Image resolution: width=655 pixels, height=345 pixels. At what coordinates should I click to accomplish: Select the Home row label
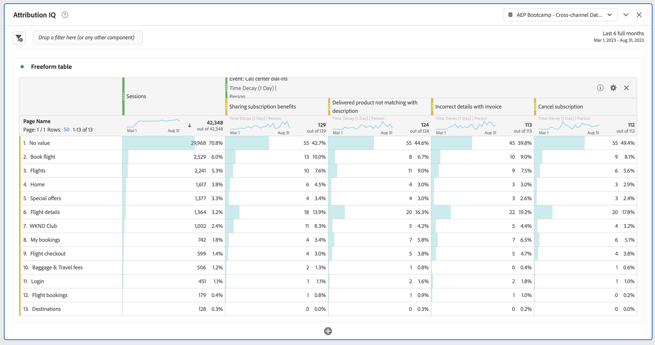click(x=37, y=184)
